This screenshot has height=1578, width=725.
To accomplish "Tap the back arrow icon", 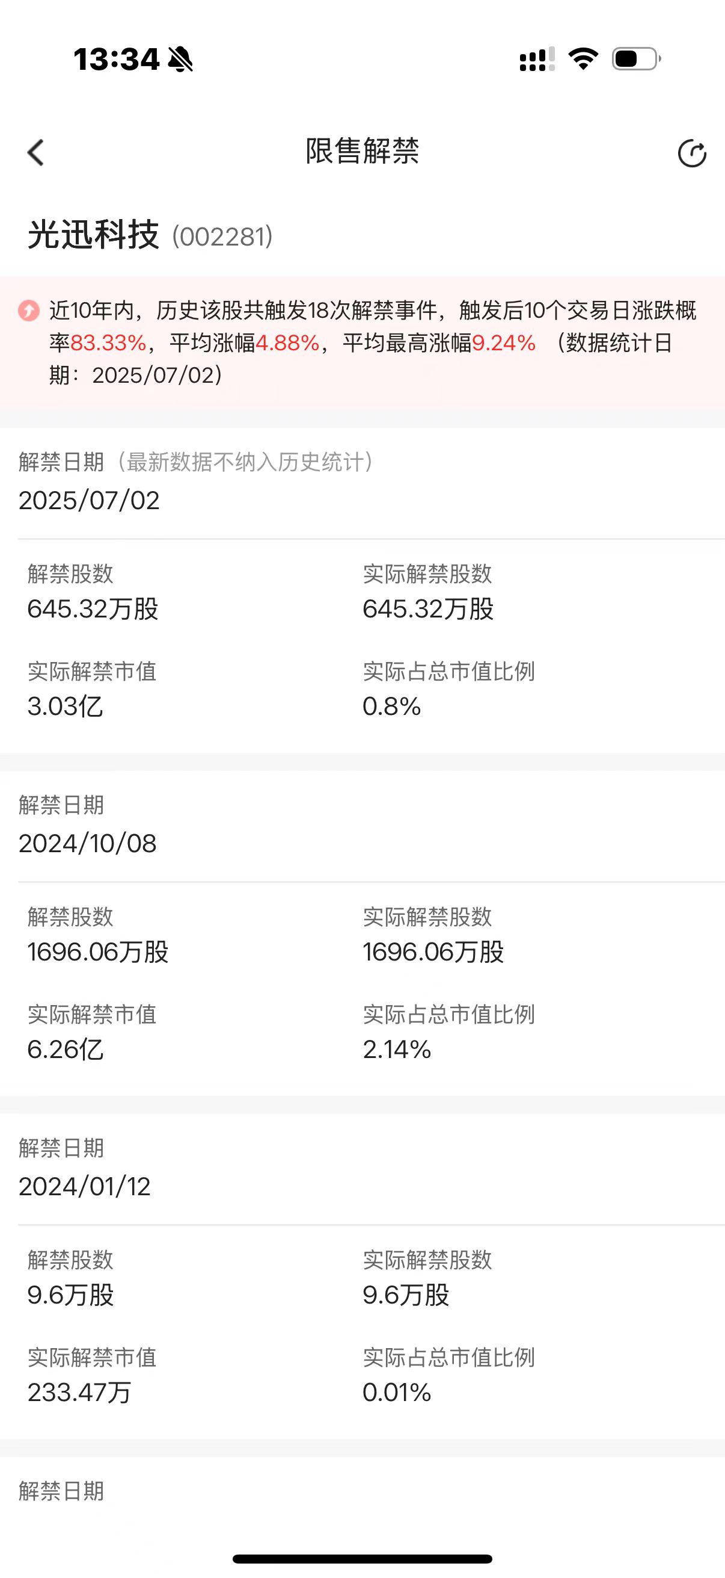I will [x=36, y=152].
